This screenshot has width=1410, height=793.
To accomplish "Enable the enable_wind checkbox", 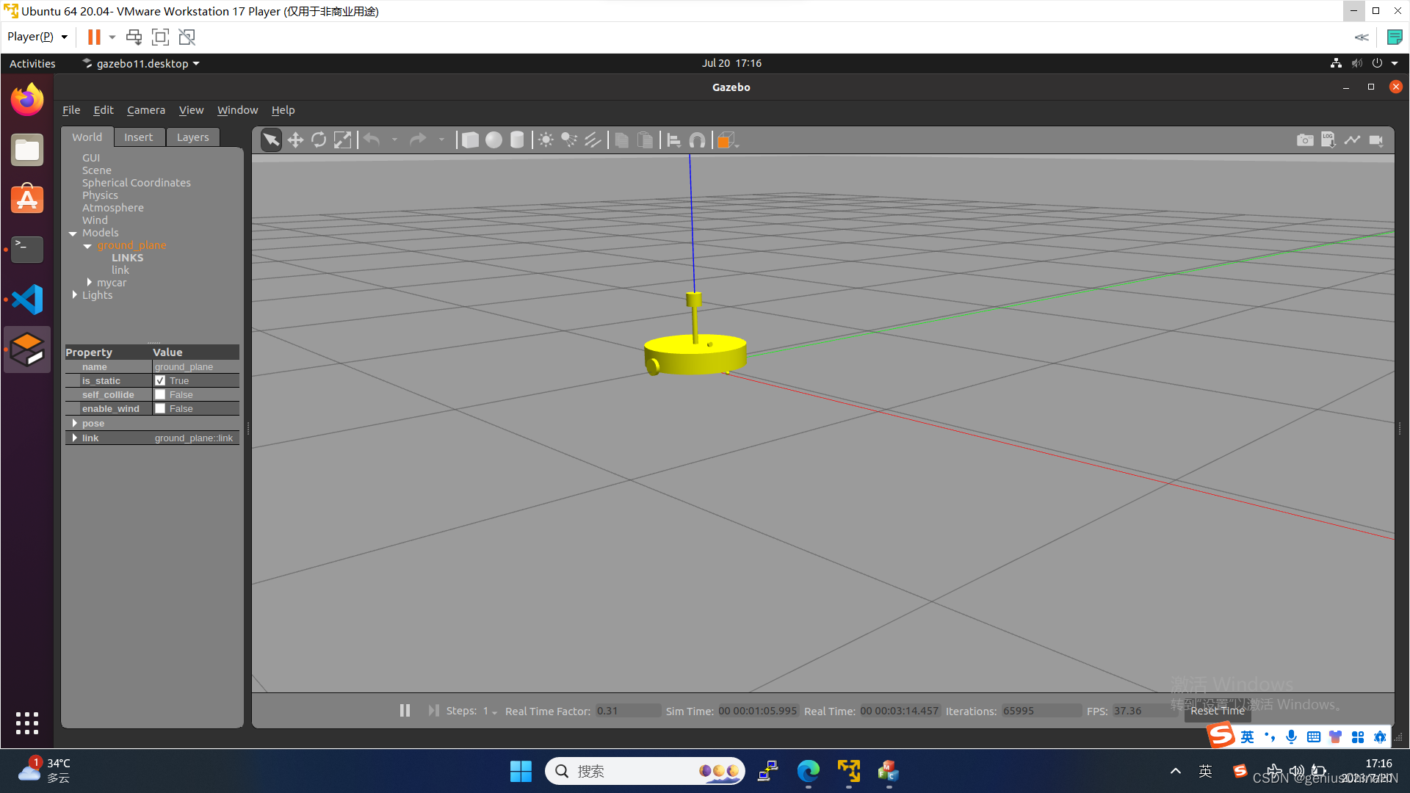I will click(160, 408).
